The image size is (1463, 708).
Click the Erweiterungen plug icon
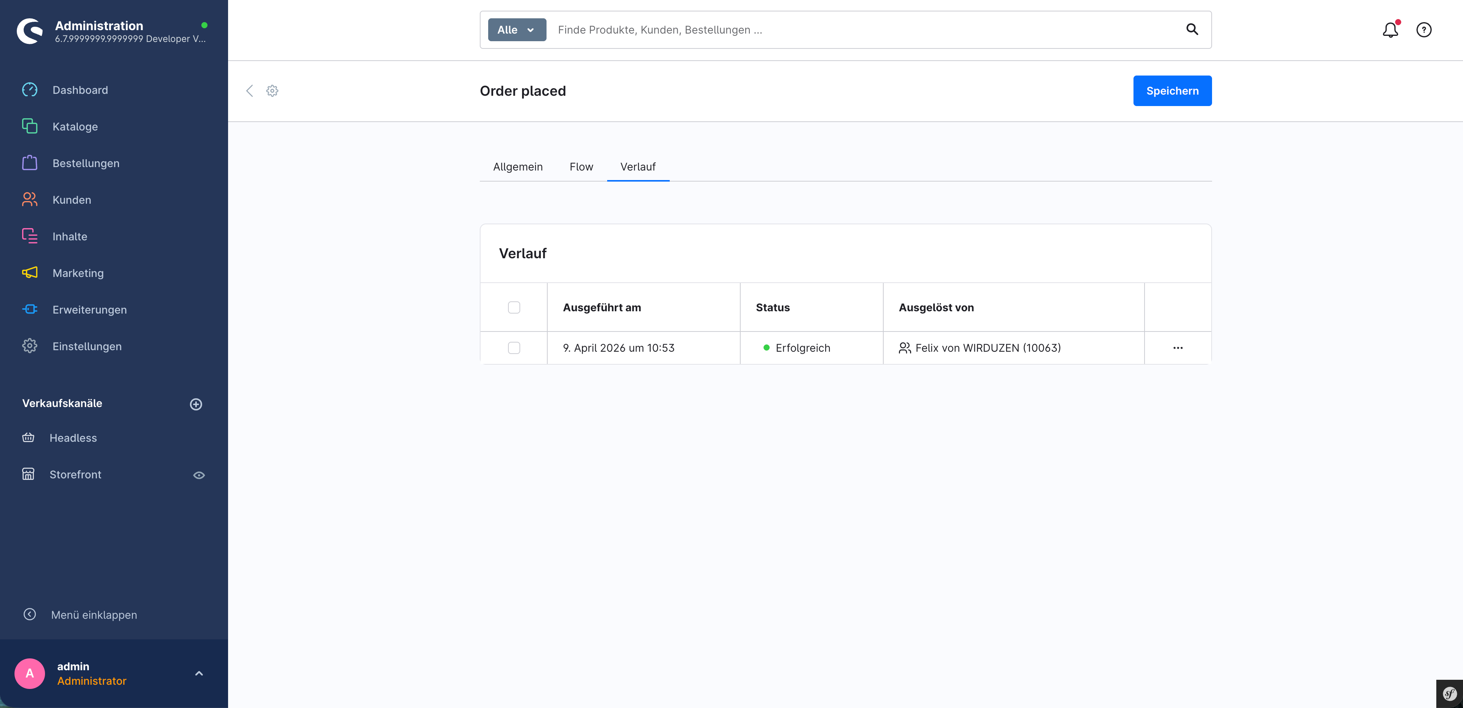click(29, 309)
